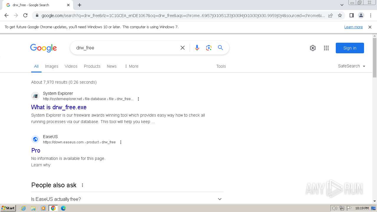
Task: Open the SafeSearch dropdown
Action: (352, 66)
